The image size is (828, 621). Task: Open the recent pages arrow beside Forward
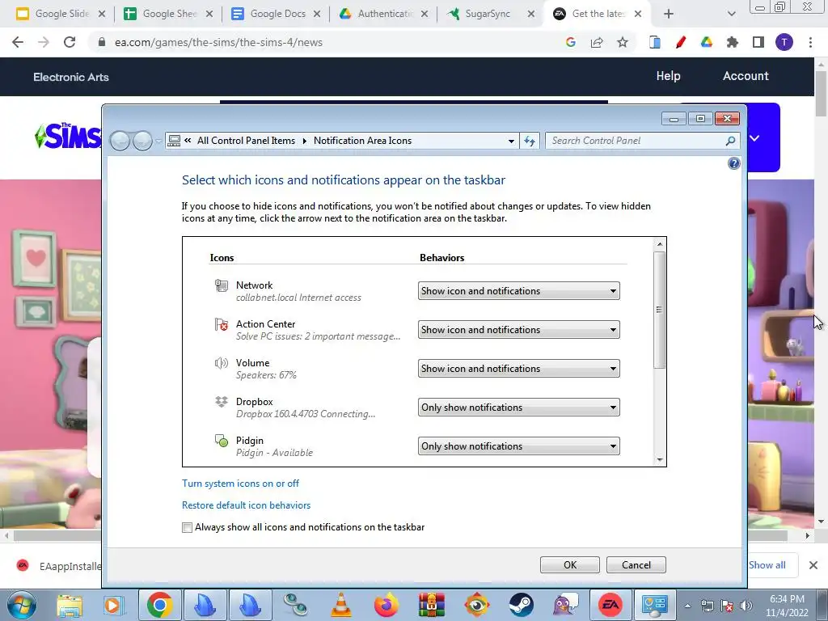(159, 141)
